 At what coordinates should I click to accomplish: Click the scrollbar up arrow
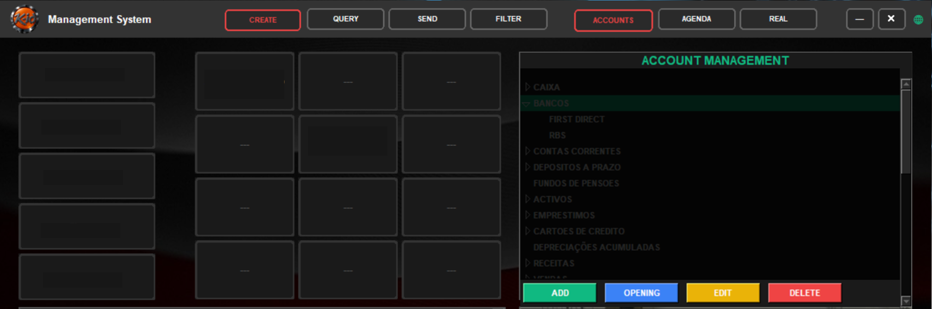(x=906, y=84)
